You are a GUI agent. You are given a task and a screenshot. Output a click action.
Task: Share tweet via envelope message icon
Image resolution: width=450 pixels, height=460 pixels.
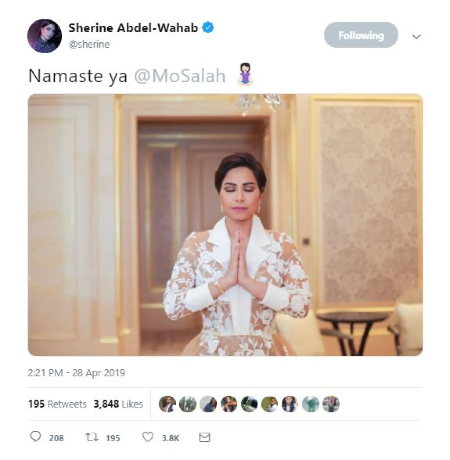point(204,437)
